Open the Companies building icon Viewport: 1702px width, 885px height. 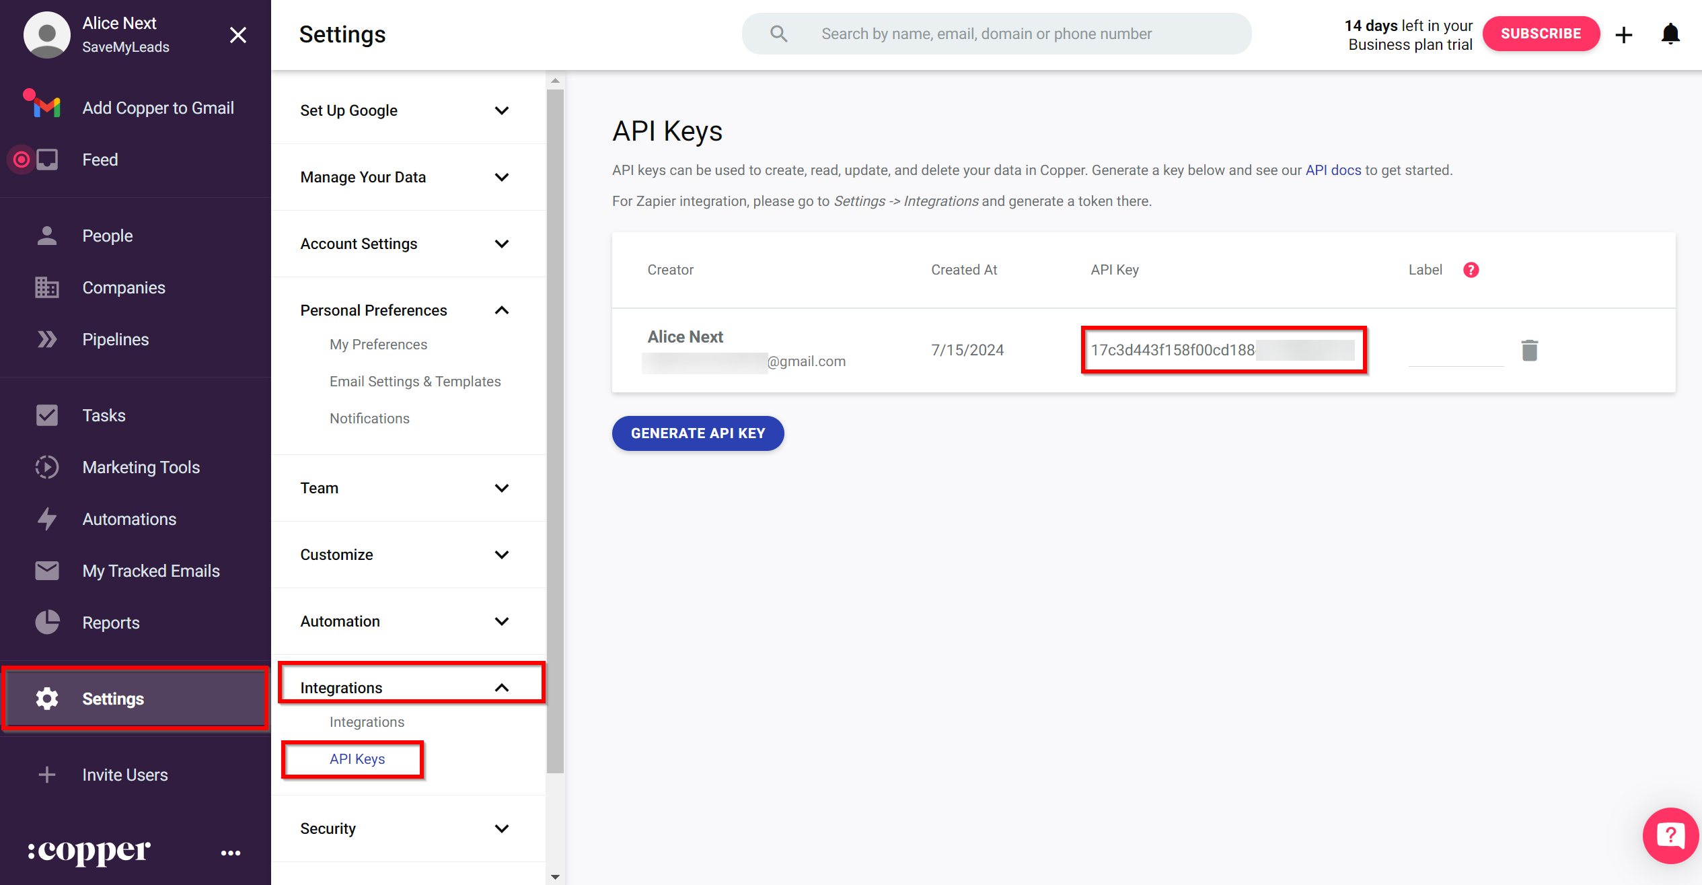click(47, 287)
